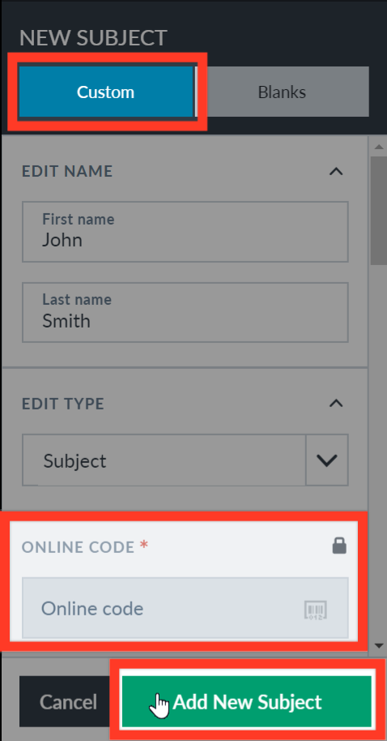Click the Subject combo box text
Screen dimensions: 387x741
(75, 460)
